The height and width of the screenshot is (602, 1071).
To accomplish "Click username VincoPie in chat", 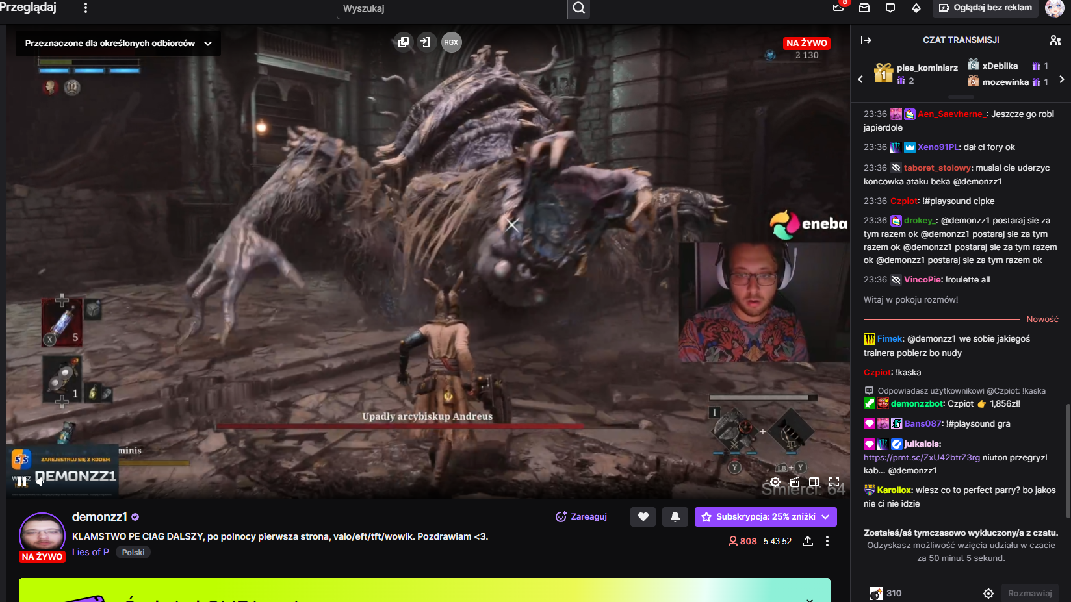I will 923,280.
